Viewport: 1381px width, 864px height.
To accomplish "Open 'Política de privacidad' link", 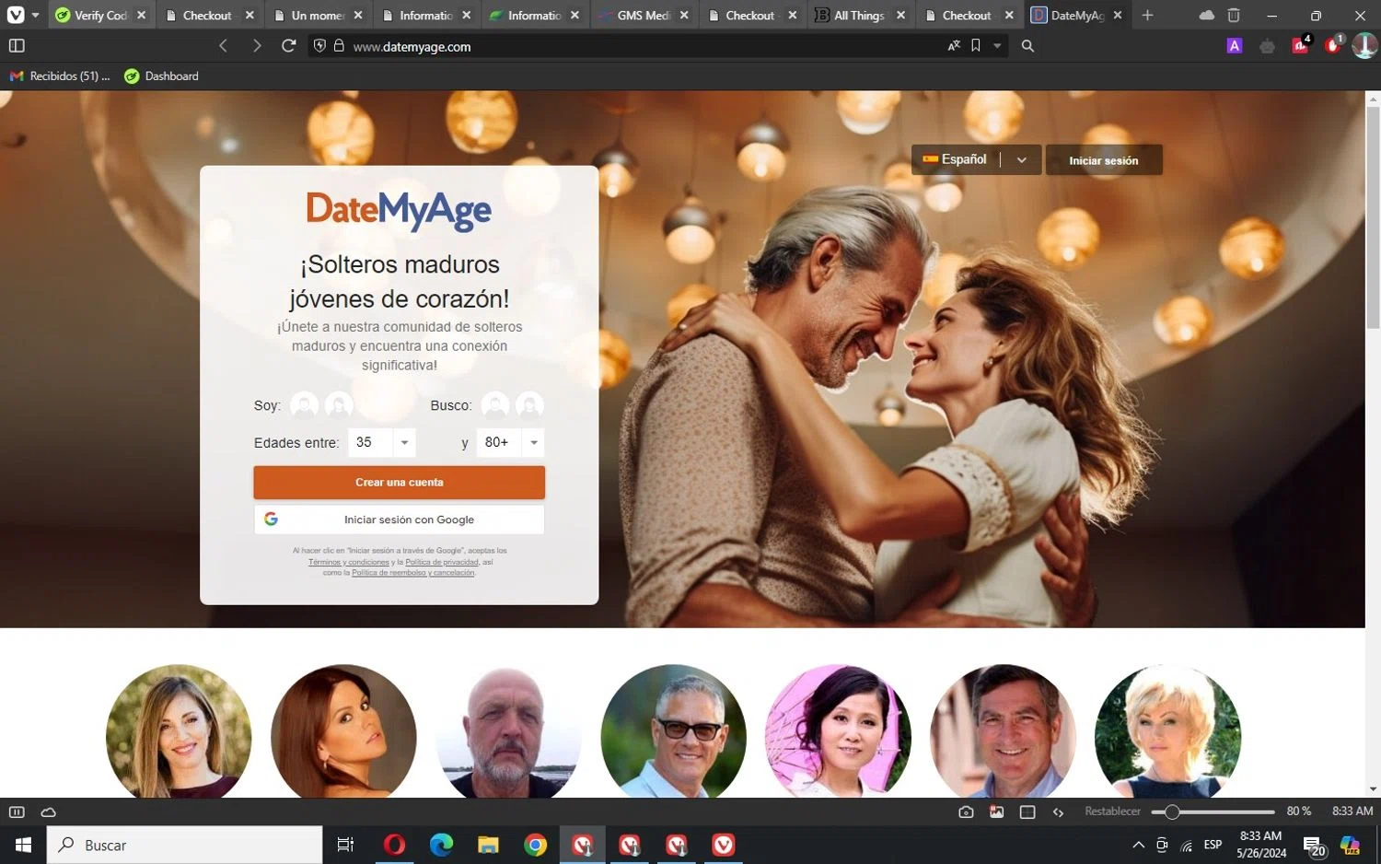I will click(442, 562).
